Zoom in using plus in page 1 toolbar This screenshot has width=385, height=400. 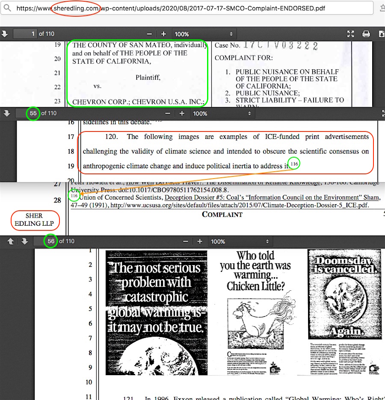[163, 34]
